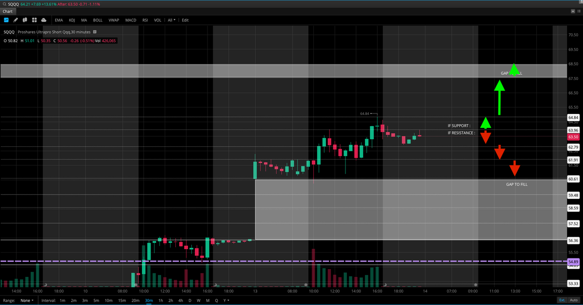The image size is (583, 305).
Task: Select the blue chart type icon
Action: tap(6, 20)
